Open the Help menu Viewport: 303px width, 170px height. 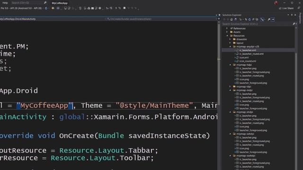pos(5,3)
